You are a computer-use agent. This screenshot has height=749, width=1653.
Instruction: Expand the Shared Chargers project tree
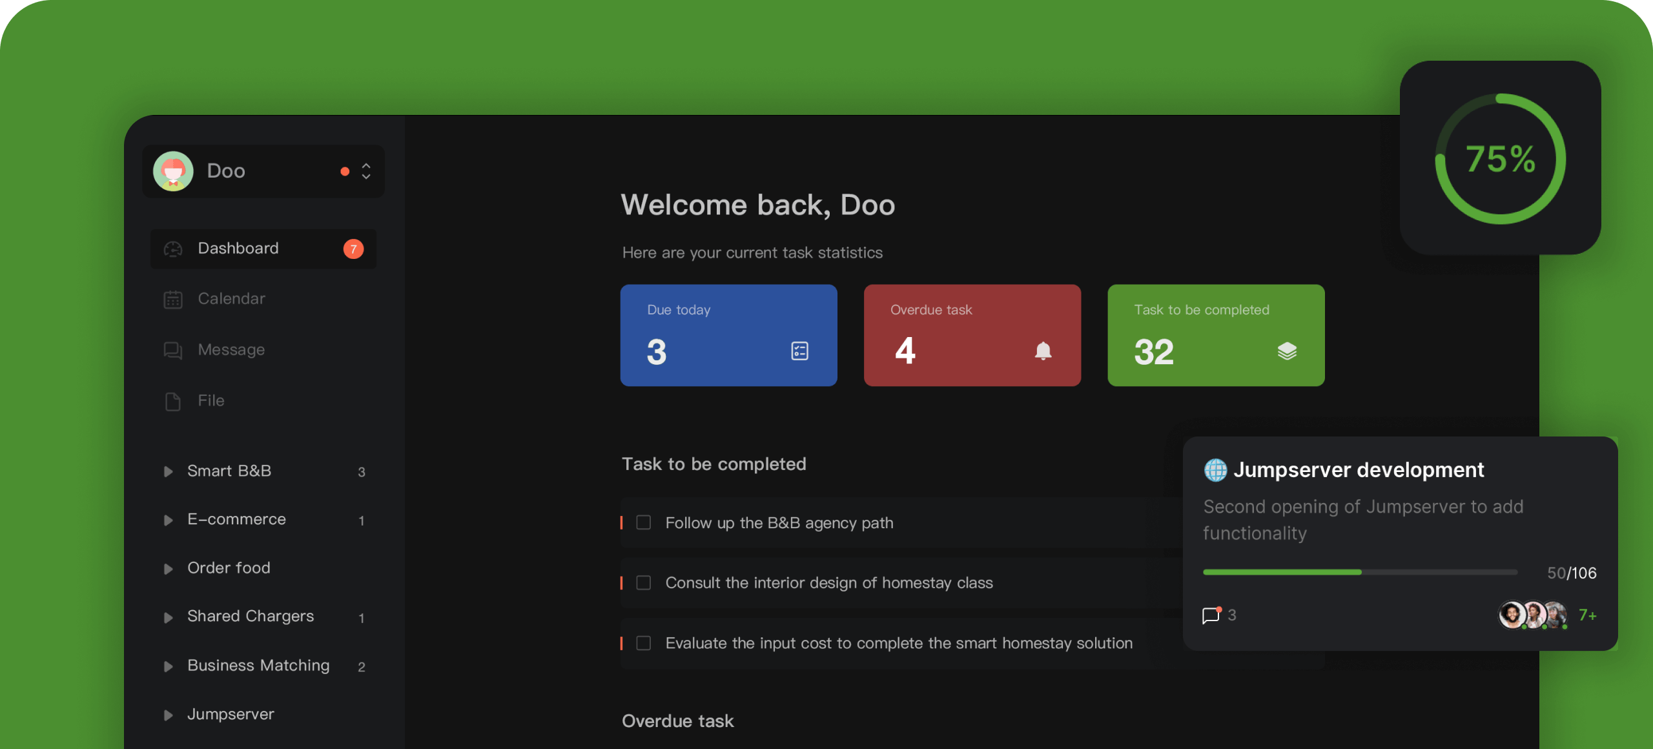point(169,617)
